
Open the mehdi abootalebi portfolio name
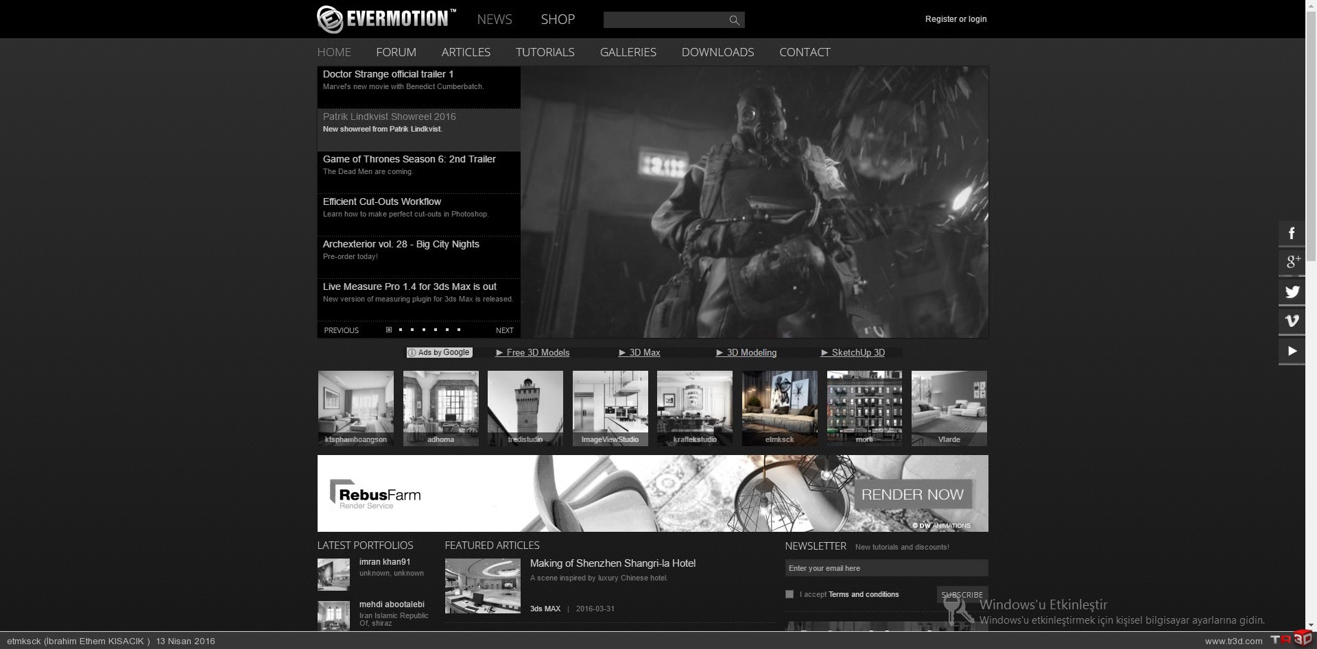coord(392,604)
